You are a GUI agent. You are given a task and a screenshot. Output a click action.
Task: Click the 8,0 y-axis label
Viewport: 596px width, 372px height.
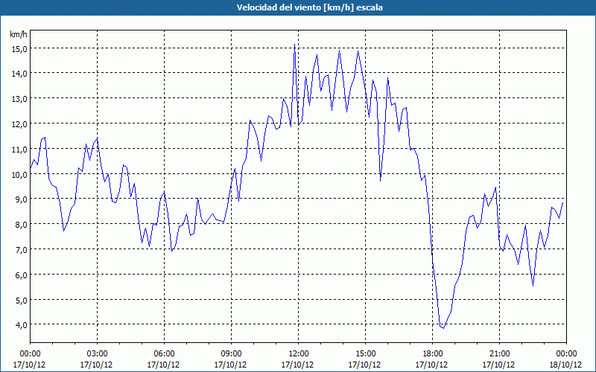pos(20,225)
